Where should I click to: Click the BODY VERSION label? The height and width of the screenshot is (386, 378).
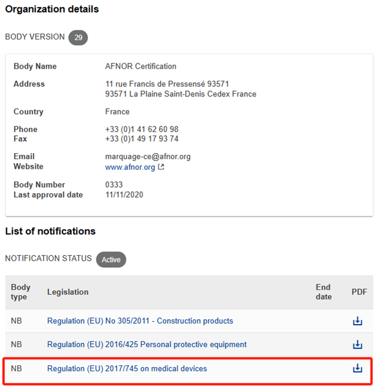[35, 37]
